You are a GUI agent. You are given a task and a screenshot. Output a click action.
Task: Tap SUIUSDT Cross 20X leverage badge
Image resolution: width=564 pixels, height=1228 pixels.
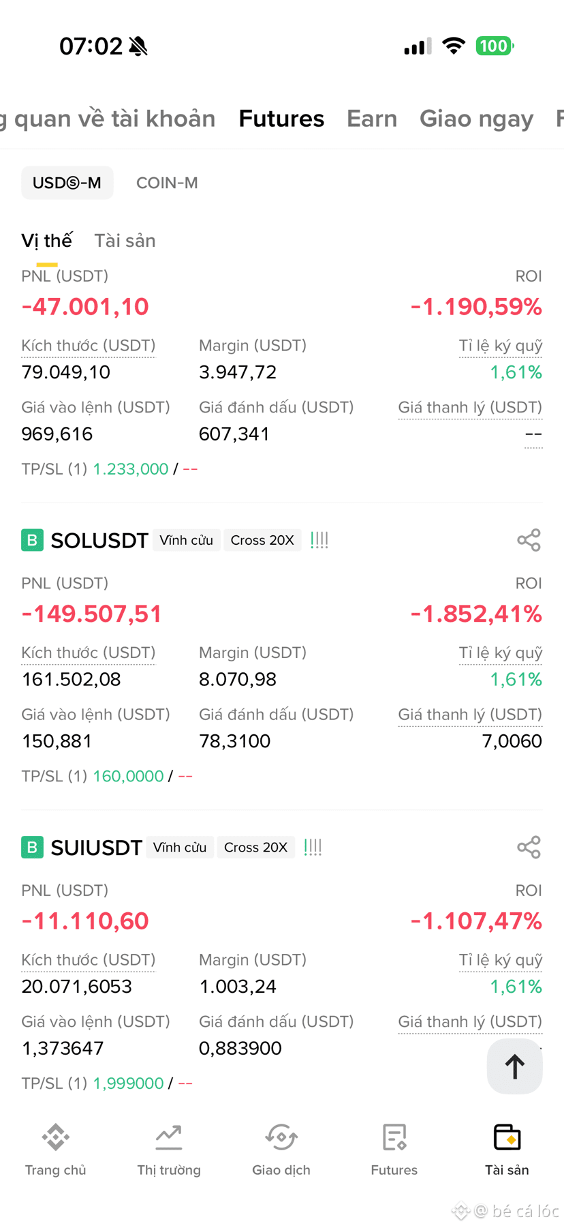coord(255,847)
